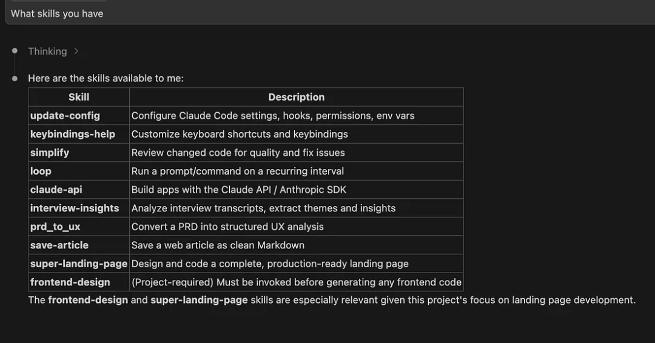Screen dimensions: 655x343
Task: Select the prd_to_ux skill name
Action: pyautogui.click(x=55, y=227)
